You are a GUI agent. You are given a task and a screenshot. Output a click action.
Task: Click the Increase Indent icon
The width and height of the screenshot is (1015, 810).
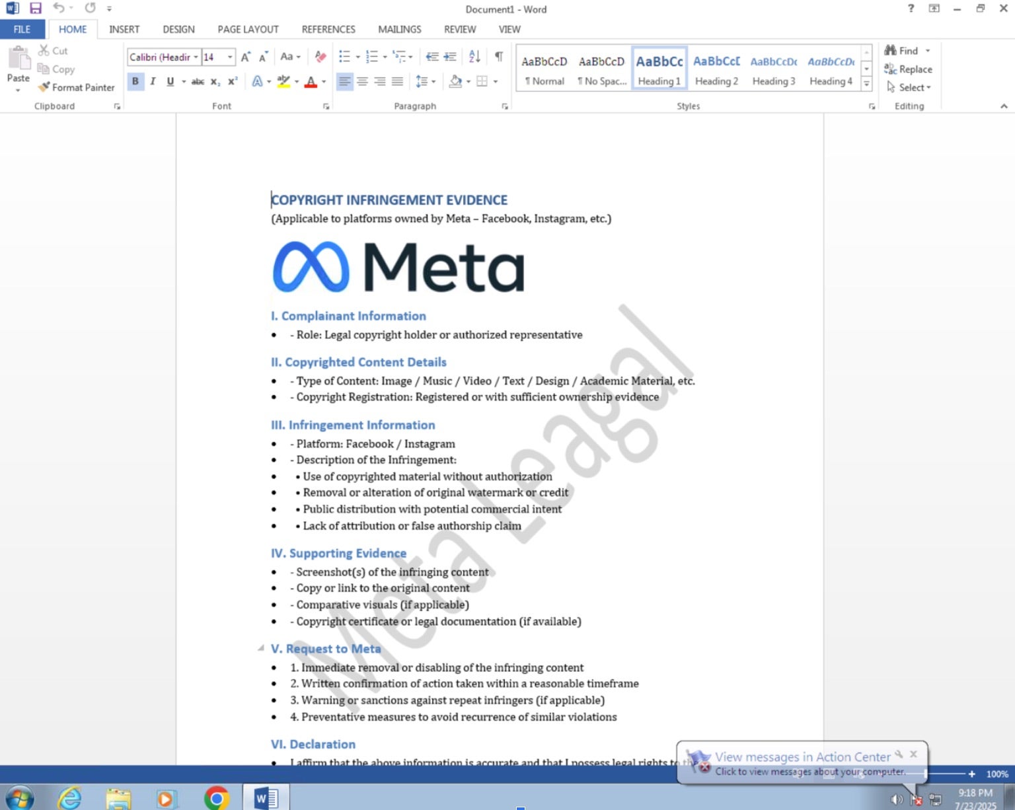(450, 57)
